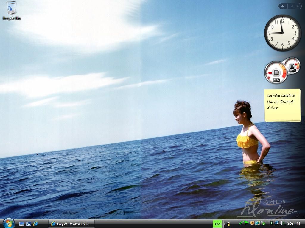Click the Windows Sidebar tray icon
305x228 pixels.
coord(257,223)
